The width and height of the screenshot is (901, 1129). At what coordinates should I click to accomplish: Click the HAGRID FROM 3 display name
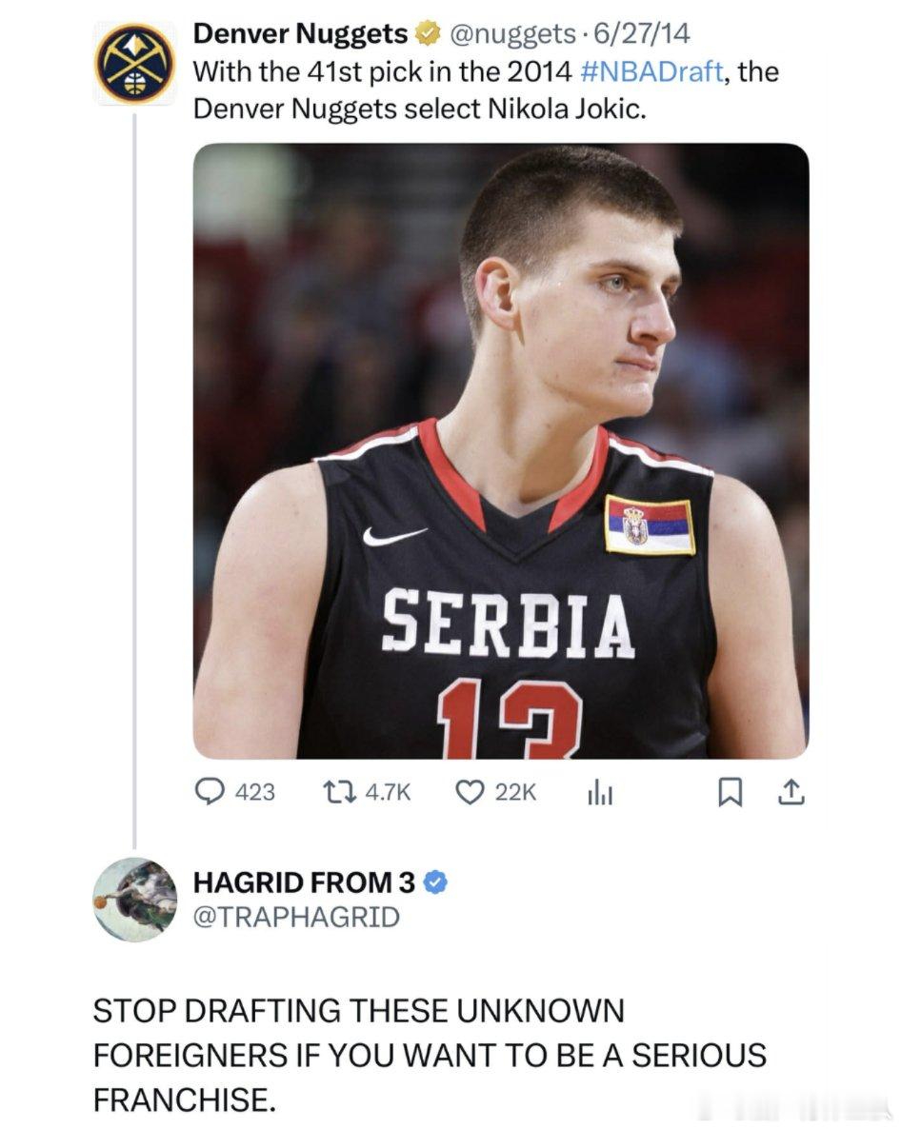pyautogui.click(x=304, y=882)
